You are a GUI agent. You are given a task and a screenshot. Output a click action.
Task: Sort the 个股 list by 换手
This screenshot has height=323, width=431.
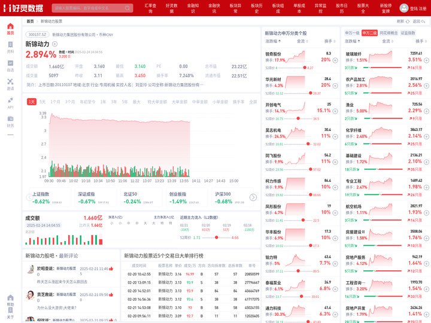[330, 41]
